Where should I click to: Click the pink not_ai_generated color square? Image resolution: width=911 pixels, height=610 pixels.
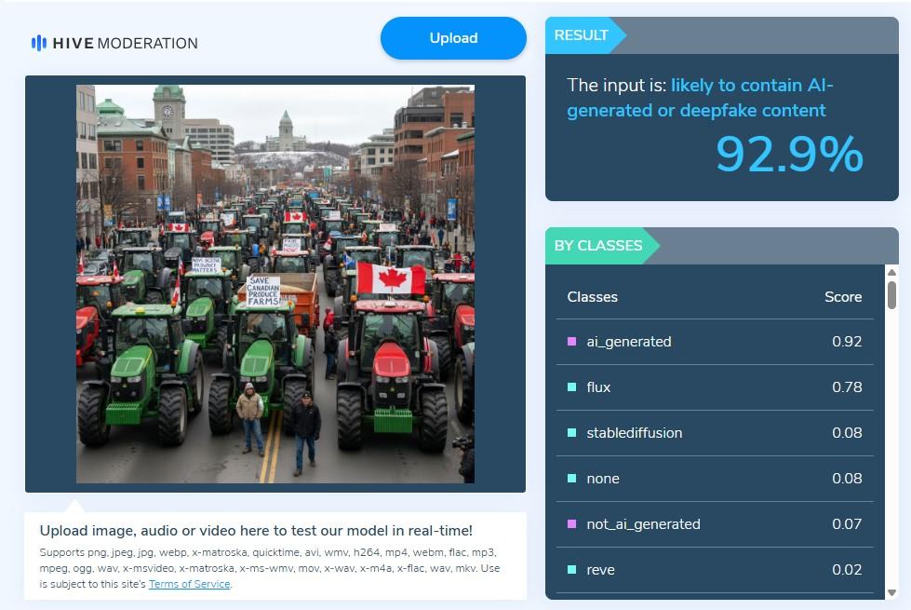[x=571, y=524]
